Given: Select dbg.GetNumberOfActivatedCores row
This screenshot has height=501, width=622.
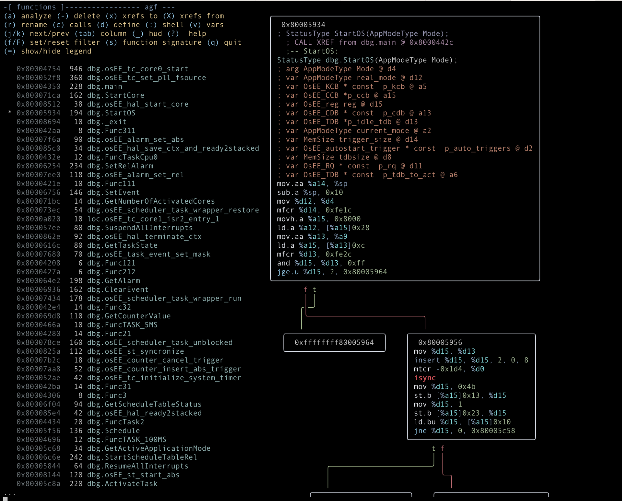Looking at the screenshot, I should tap(116, 201).
